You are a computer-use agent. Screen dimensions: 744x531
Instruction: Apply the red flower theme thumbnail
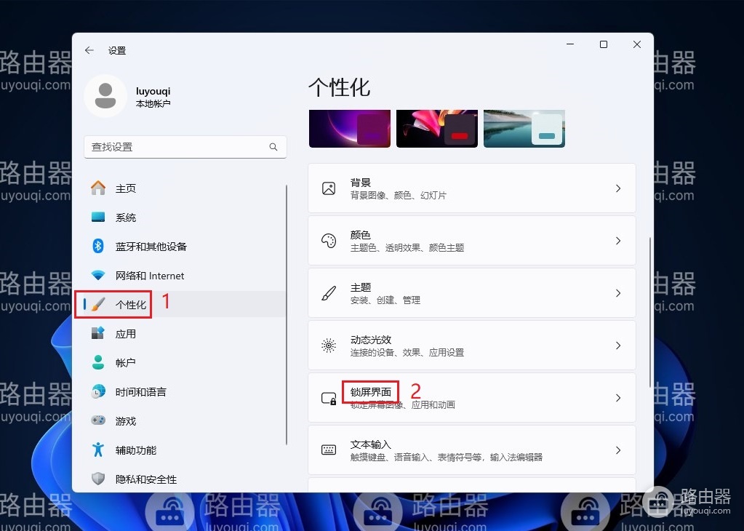pos(437,129)
